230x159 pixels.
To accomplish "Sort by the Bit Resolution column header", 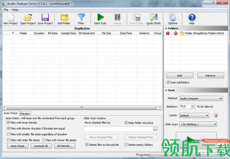I will click(x=87, y=33).
